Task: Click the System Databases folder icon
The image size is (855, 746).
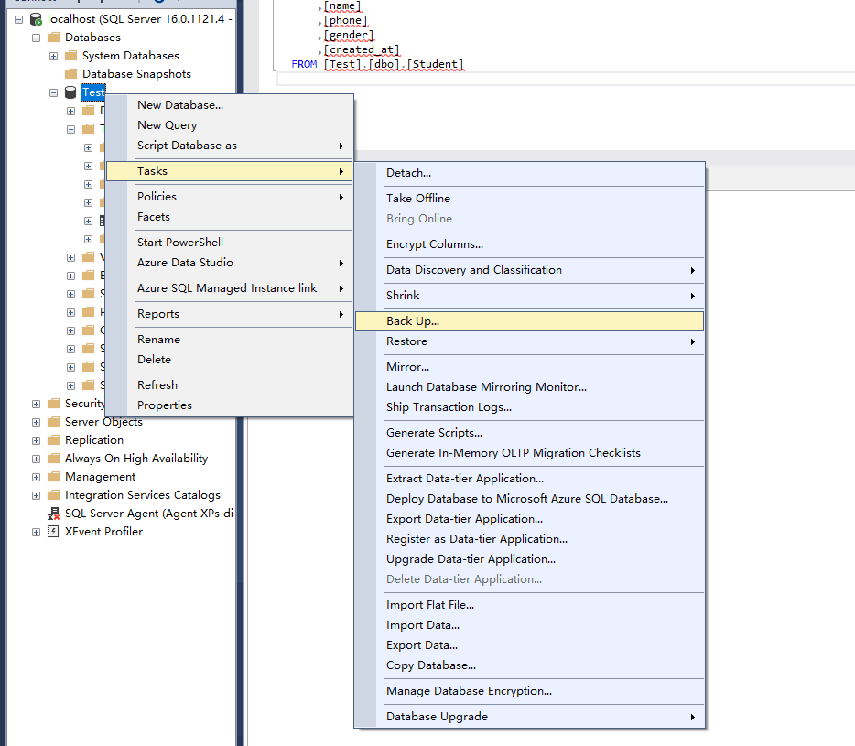Action: click(70, 56)
